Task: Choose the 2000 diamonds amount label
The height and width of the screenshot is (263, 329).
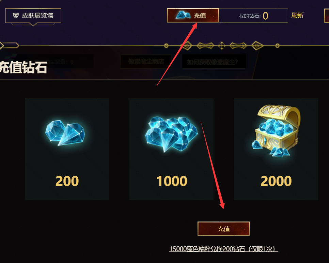Action: pos(276,181)
